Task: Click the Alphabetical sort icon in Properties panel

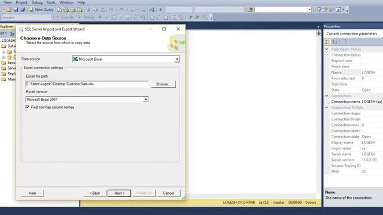Action: pos(335,42)
